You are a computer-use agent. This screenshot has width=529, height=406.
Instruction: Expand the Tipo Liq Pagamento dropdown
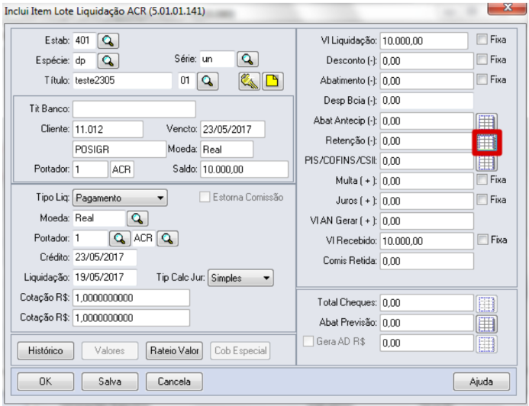pos(120,198)
